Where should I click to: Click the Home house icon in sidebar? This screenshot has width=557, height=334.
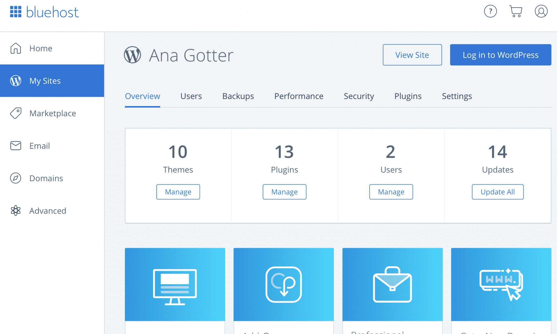coord(16,48)
